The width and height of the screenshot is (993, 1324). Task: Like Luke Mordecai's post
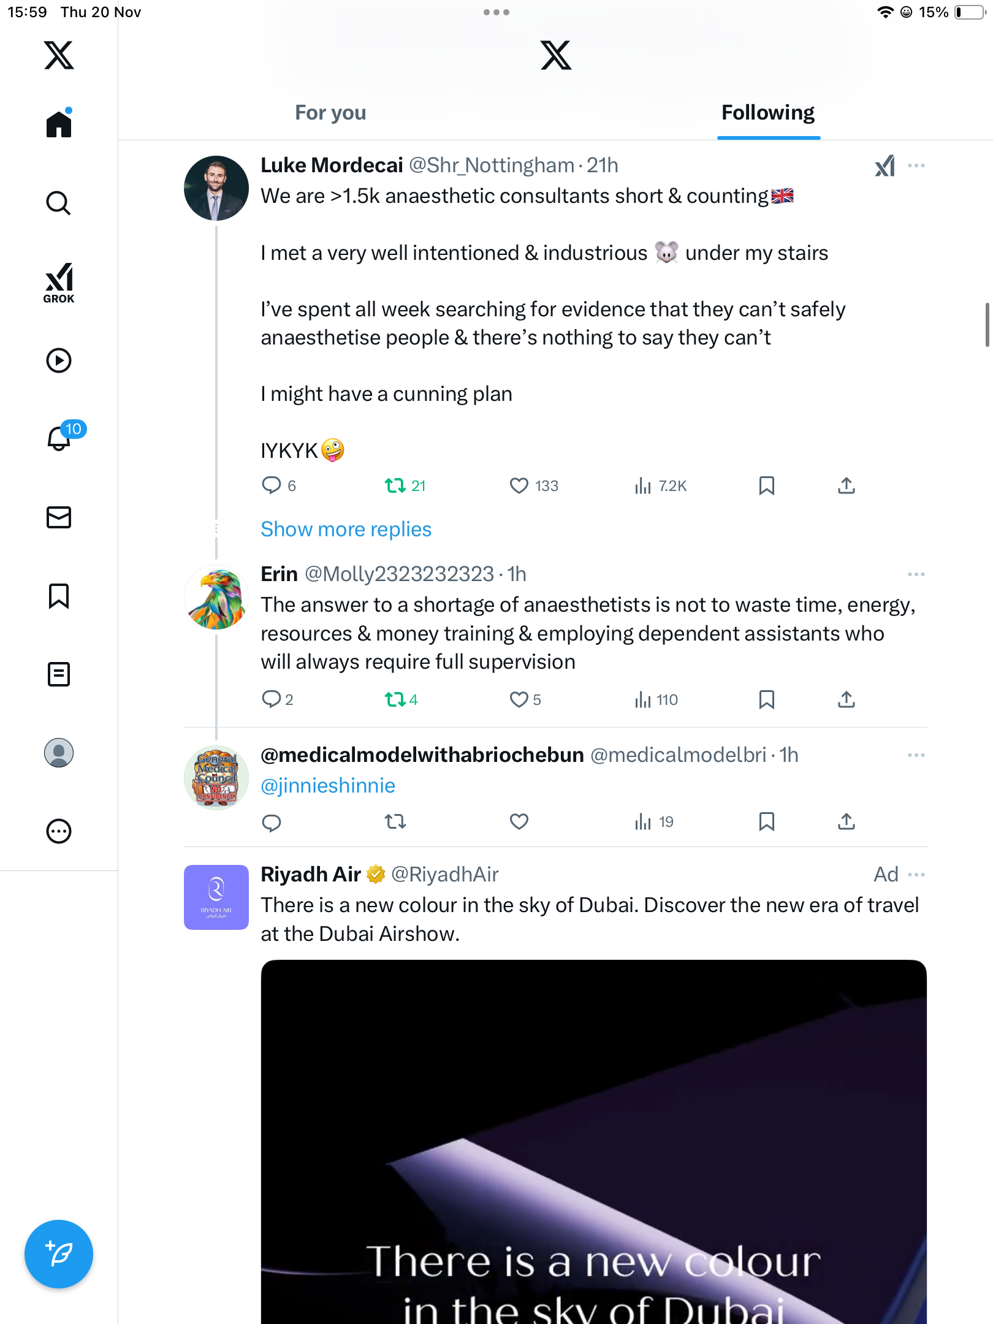[519, 486]
